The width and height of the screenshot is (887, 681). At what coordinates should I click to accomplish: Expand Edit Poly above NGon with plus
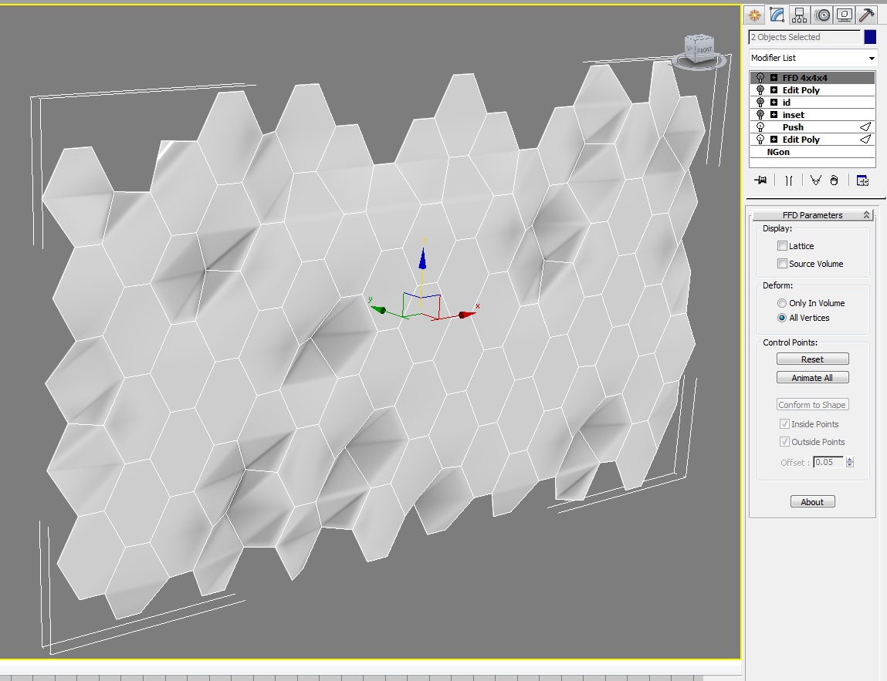[x=774, y=139]
